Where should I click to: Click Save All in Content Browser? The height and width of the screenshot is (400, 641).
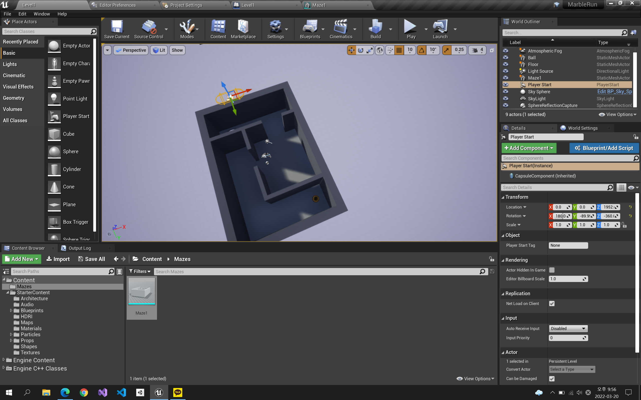pyautogui.click(x=92, y=259)
